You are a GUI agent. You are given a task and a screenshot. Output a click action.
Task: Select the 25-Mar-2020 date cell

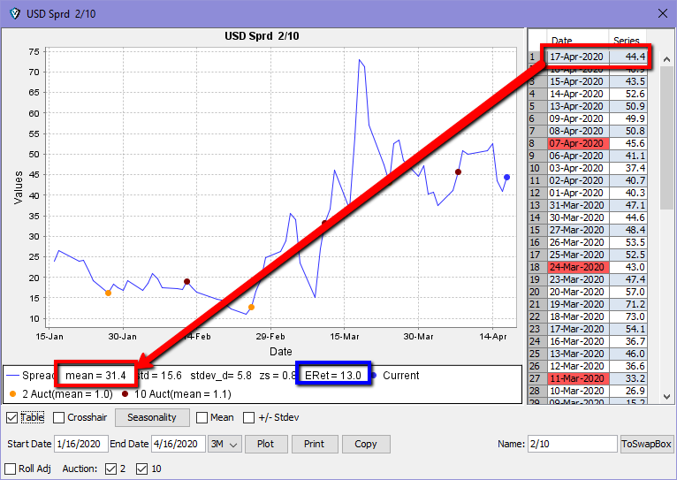578,255
